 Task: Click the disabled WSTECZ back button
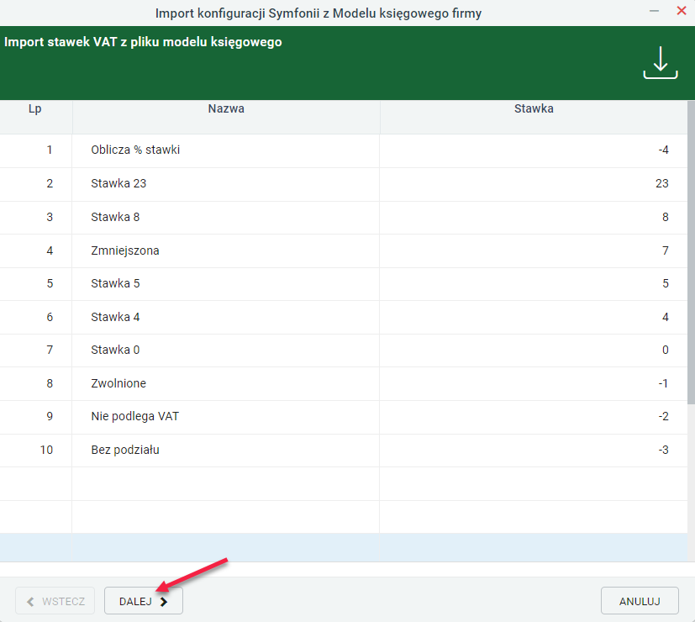(55, 601)
